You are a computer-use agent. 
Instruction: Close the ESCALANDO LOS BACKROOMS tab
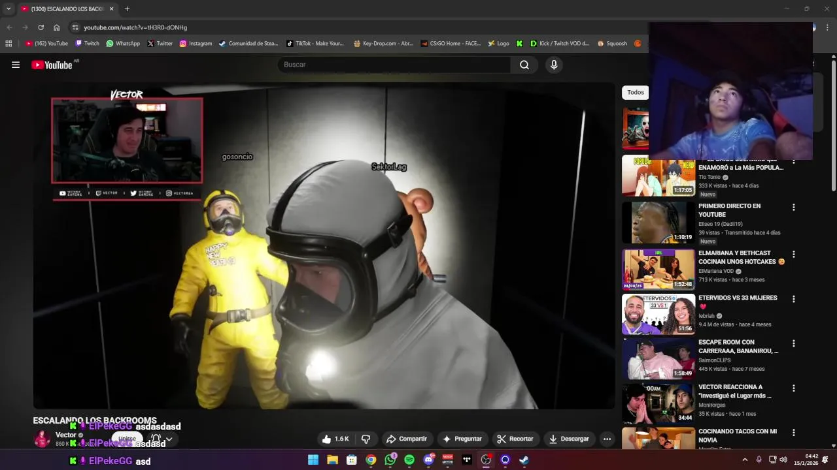(111, 9)
